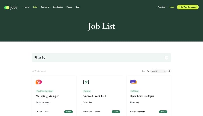
Task: Open the Pages menu
Action: coord(69,7)
